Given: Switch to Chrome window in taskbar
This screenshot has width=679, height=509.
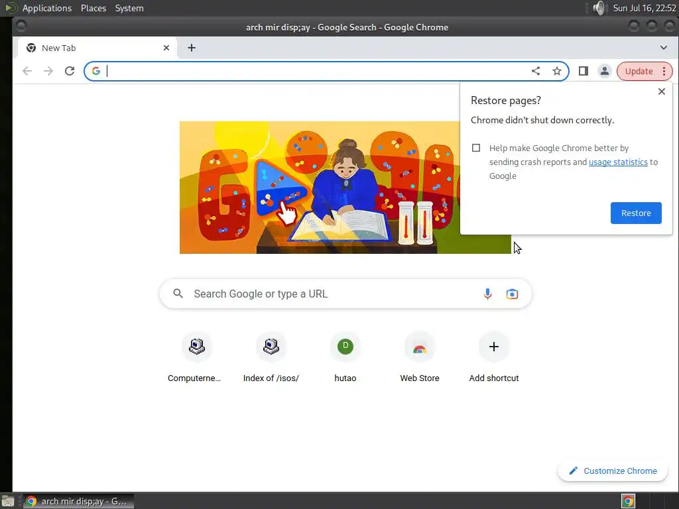Looking at the screenshot, I should 78,501.
